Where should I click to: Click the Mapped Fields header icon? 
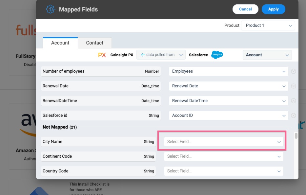click(x=51, y=9)
